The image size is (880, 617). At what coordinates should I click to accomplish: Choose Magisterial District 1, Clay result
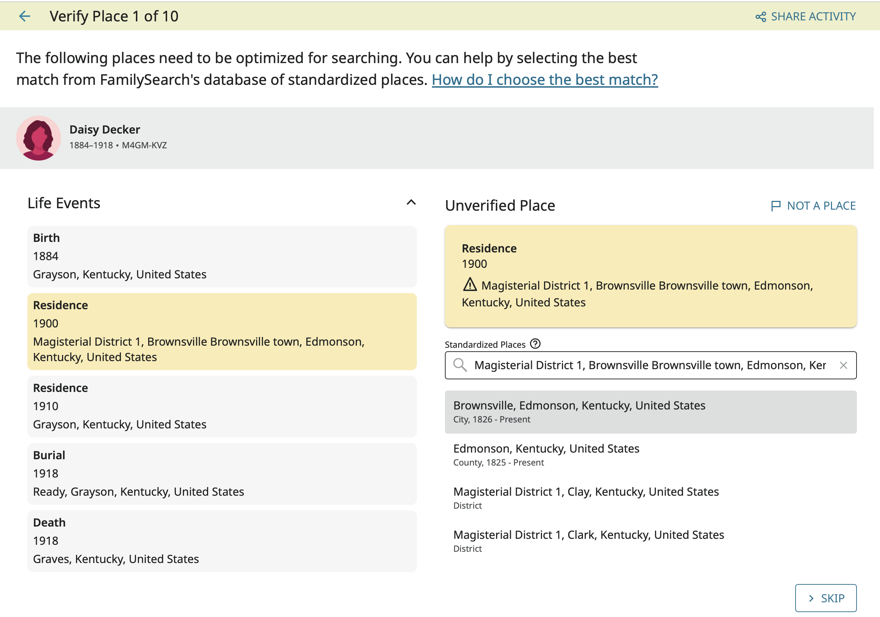coord(651,498)
